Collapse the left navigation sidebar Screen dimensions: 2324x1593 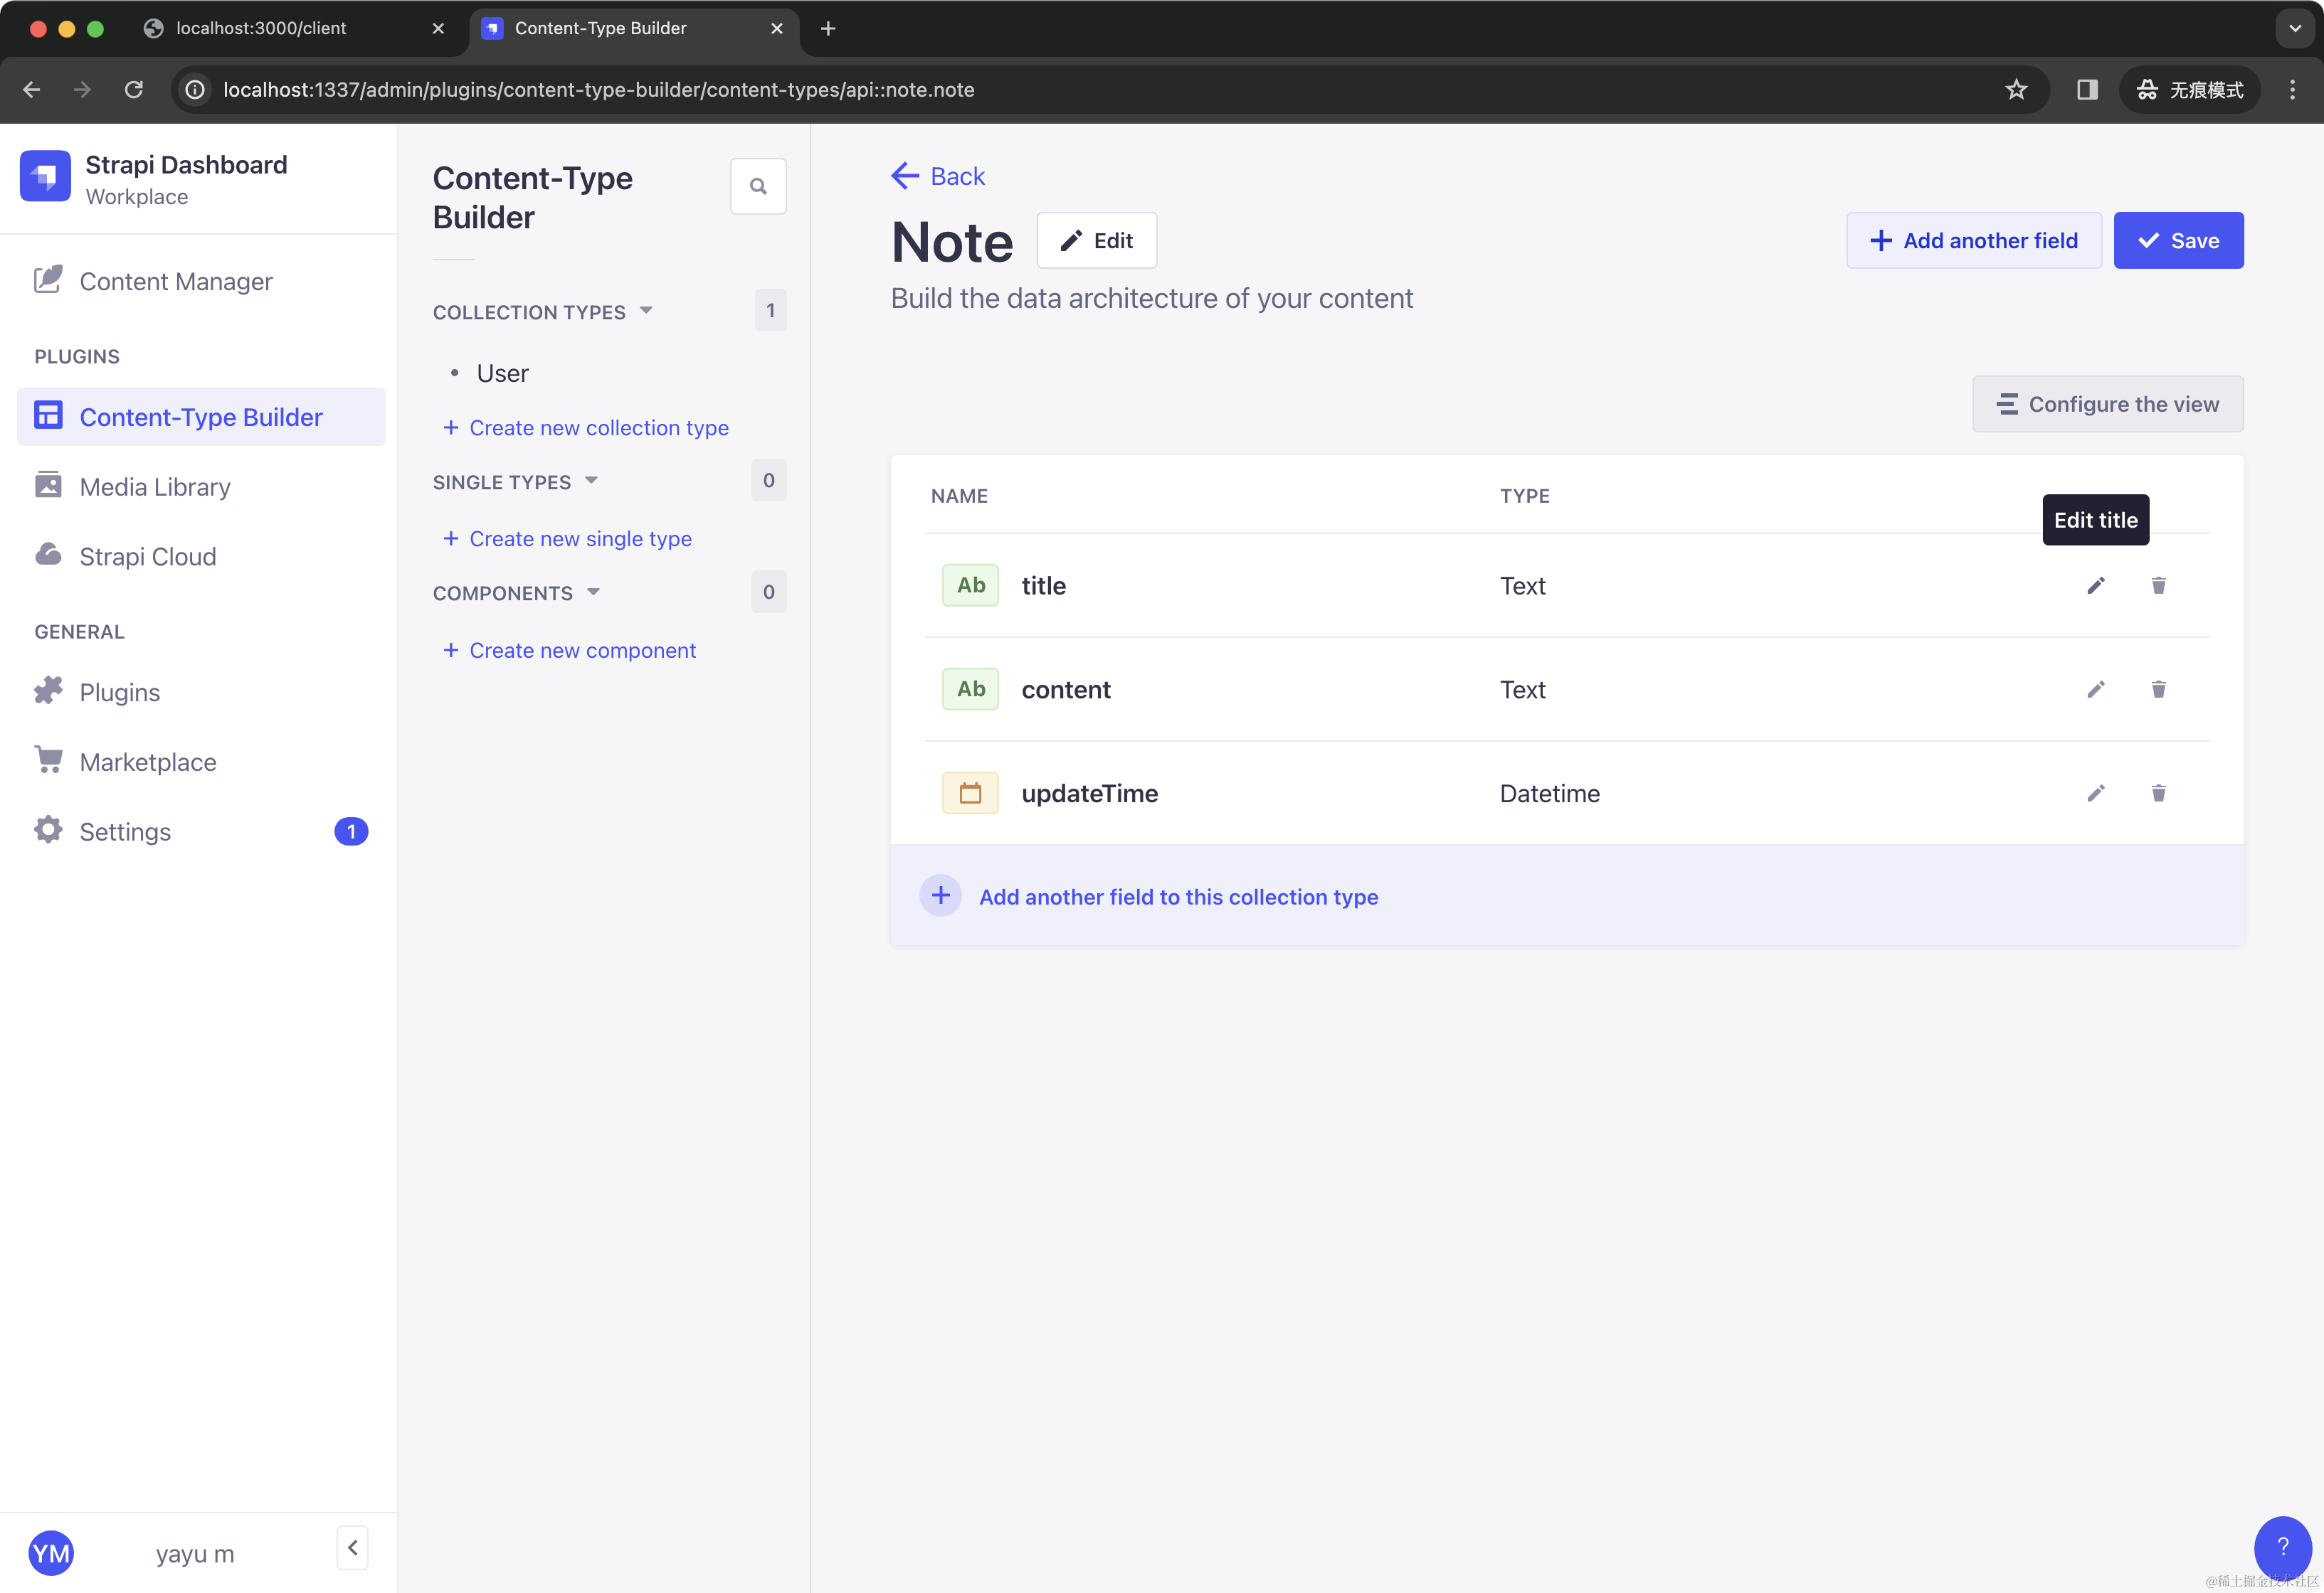tap(352, 1548)
